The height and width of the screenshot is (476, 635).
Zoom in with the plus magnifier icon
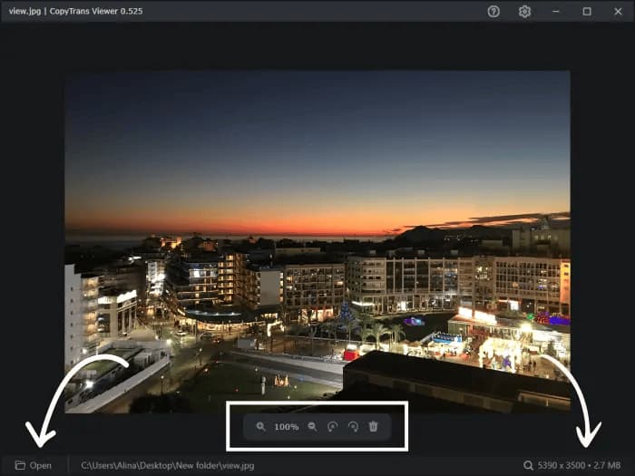pyautogui.click(x=261, y=427)
